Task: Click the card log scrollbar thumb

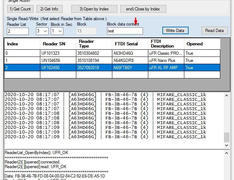Action: tap(226, 137)
